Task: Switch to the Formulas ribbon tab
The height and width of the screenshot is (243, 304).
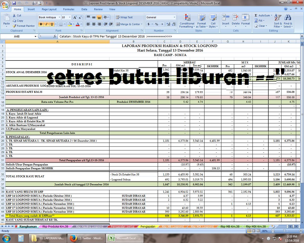Action: (69, 9)
